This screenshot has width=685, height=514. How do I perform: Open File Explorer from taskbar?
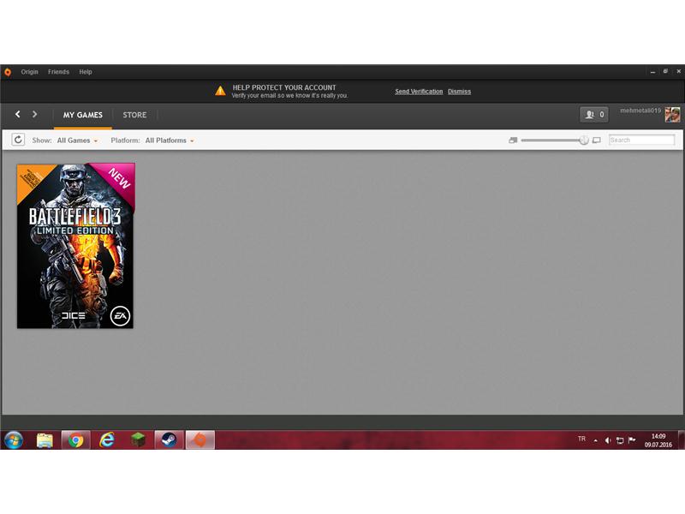pyautogui.click(x=45, y=440)
